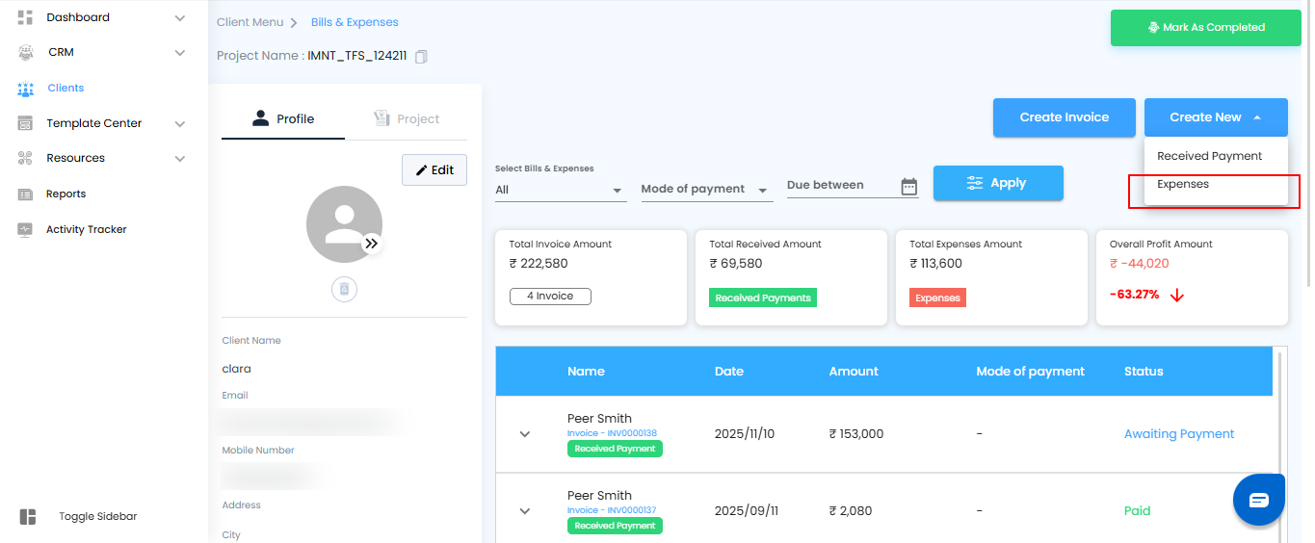Open Activity Tracker in sidebar
This screenshot has height=543, width=1315.
coord(86,230)
